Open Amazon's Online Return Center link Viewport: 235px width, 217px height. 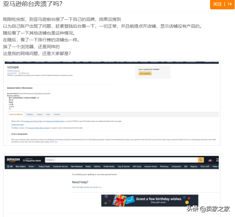[x=39, y=128]
